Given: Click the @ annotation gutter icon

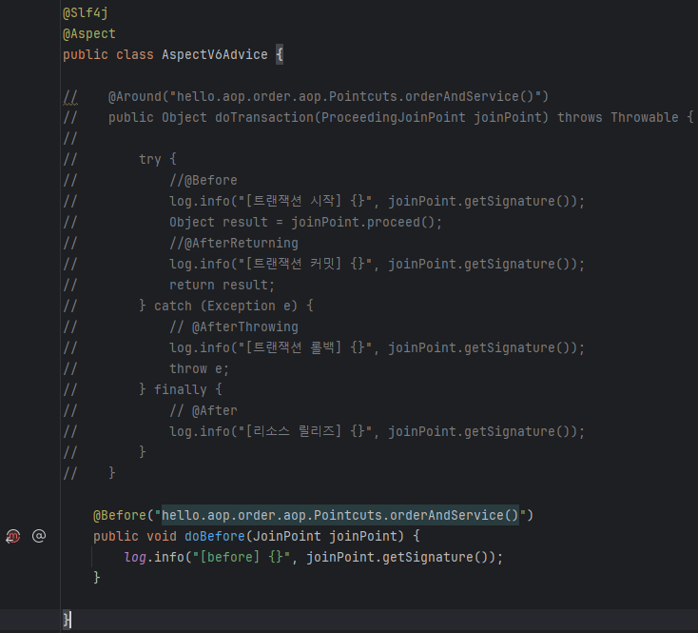Looking at the screenshot, I should point(39,536).
